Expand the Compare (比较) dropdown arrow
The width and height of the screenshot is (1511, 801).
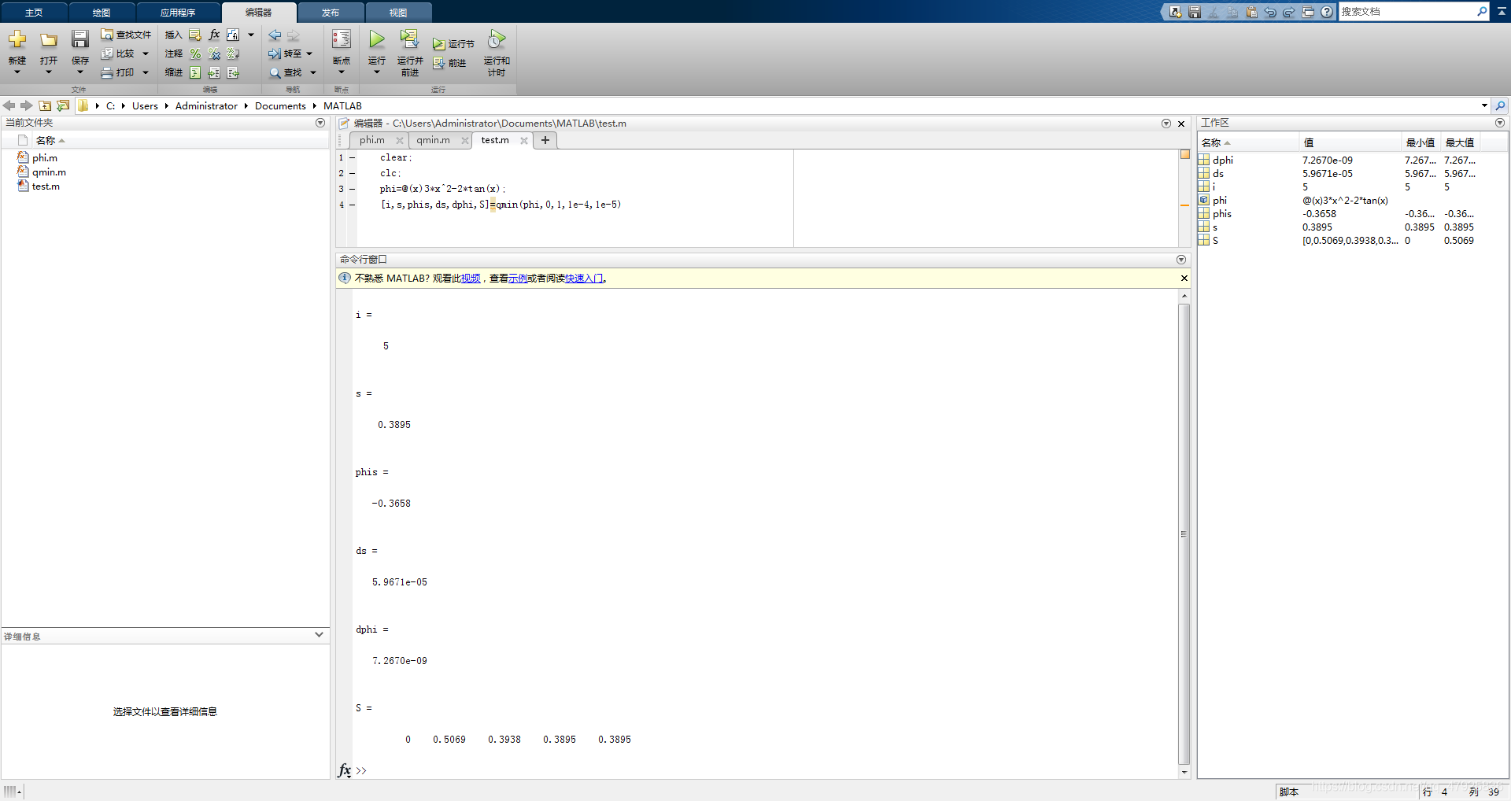pos(146,54)
